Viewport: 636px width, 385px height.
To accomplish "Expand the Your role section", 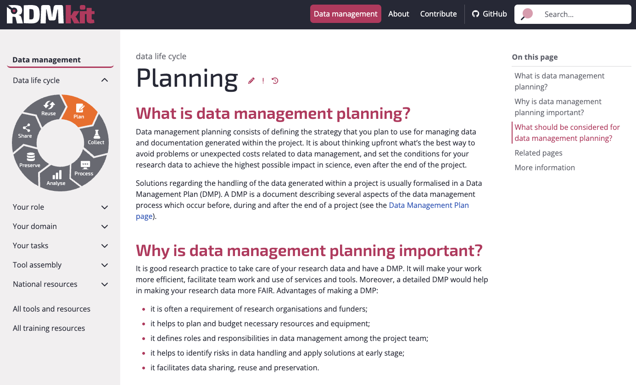I will pos(105,207).
